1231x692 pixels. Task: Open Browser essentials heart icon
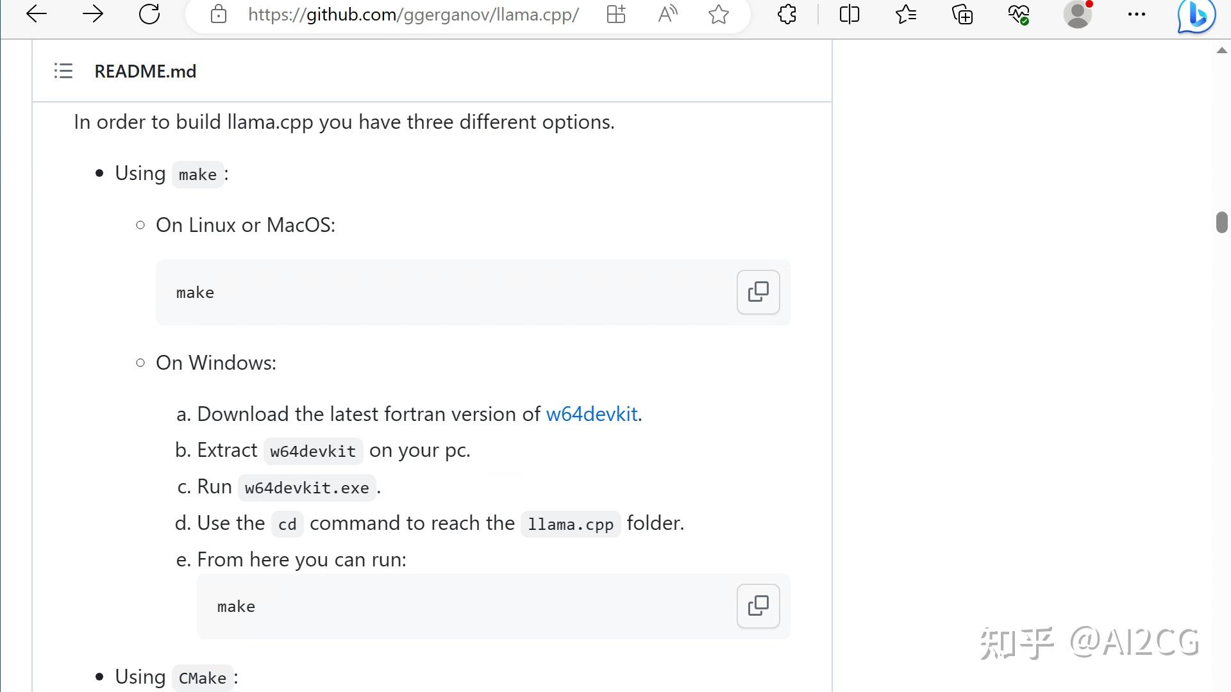tap(1019, 14)
